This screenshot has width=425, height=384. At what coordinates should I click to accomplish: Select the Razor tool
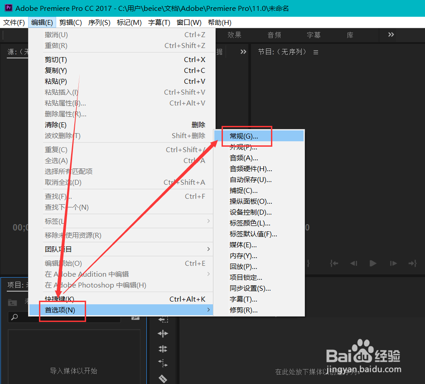pyautogui.click(x=163, y=378)
